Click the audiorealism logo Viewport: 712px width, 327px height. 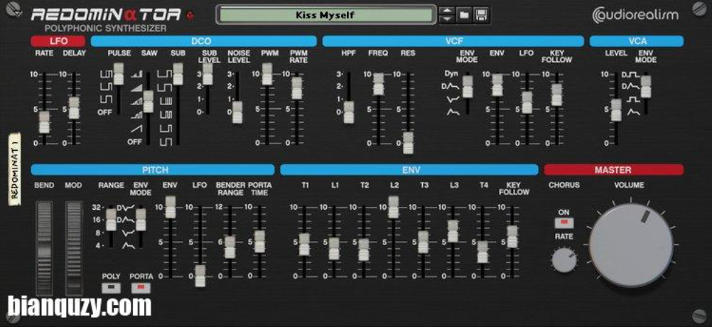[x=636, y=15]
